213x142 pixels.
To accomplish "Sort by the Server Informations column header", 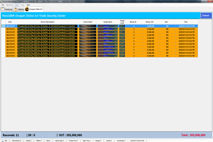I will point(48,22).
